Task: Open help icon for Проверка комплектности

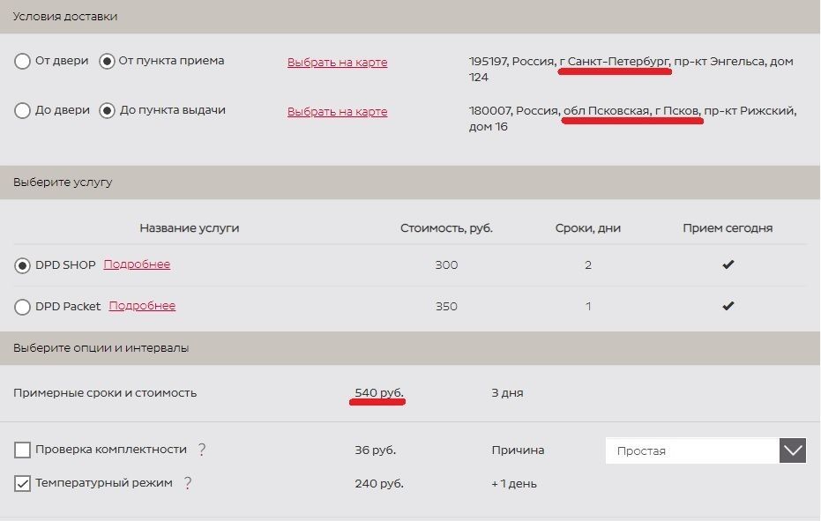Action: (202, 450)
